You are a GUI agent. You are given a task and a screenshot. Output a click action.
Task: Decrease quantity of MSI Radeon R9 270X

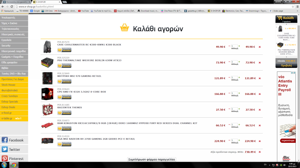[x=229, y=140]
